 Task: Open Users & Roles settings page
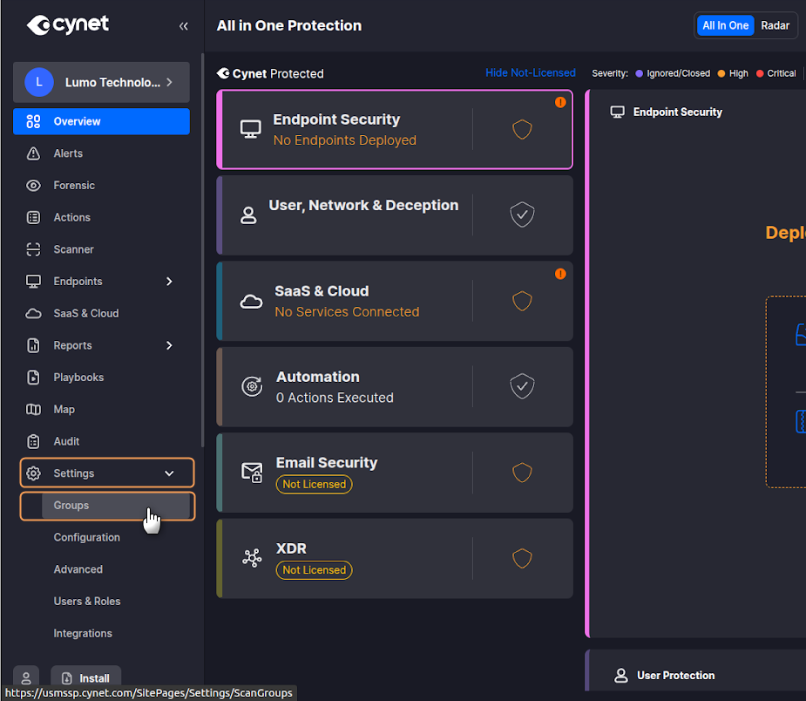87,602
